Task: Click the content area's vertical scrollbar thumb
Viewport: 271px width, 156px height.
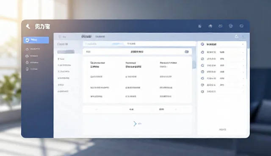Action: 194,64
